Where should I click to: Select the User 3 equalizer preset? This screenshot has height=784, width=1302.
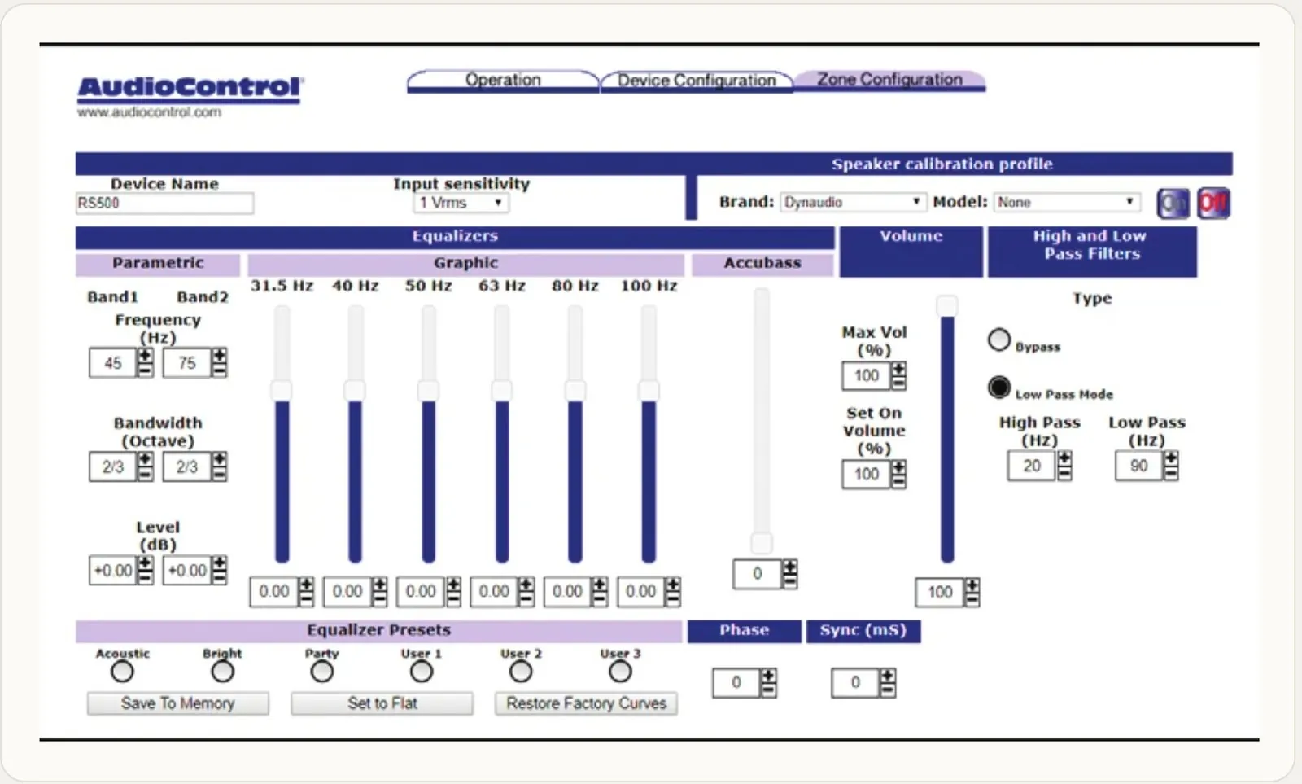[619, 672]
